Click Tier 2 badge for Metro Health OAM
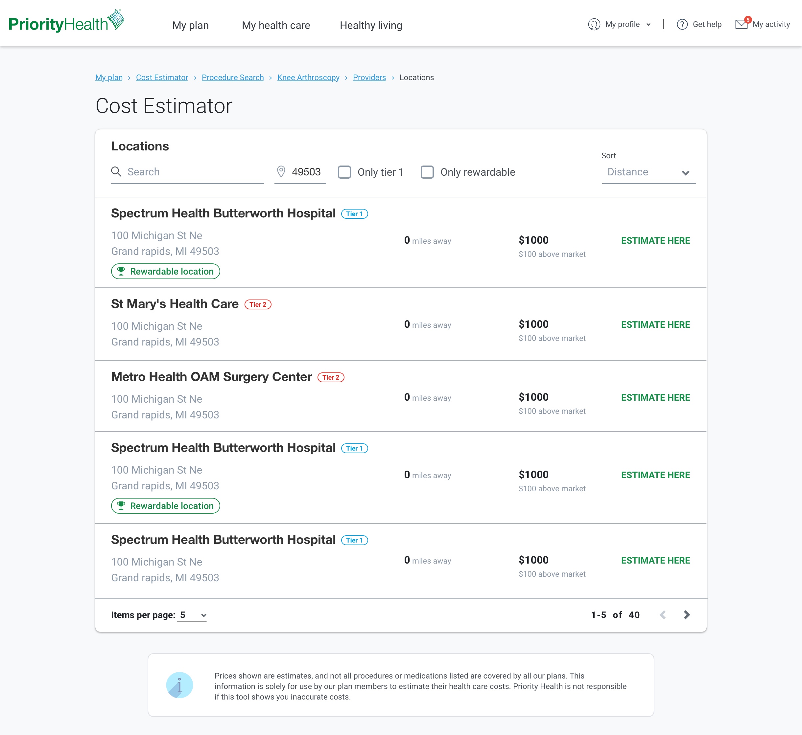The image size is (802, 735). tap(331, 377)
